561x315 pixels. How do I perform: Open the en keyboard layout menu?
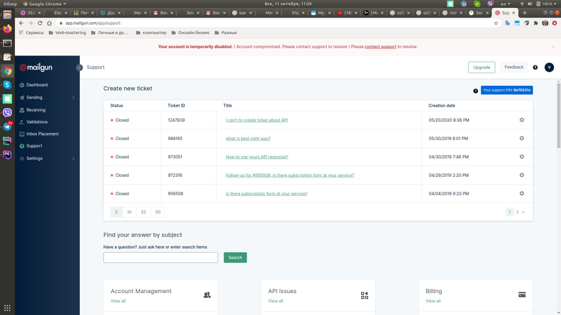pos(505,3)
